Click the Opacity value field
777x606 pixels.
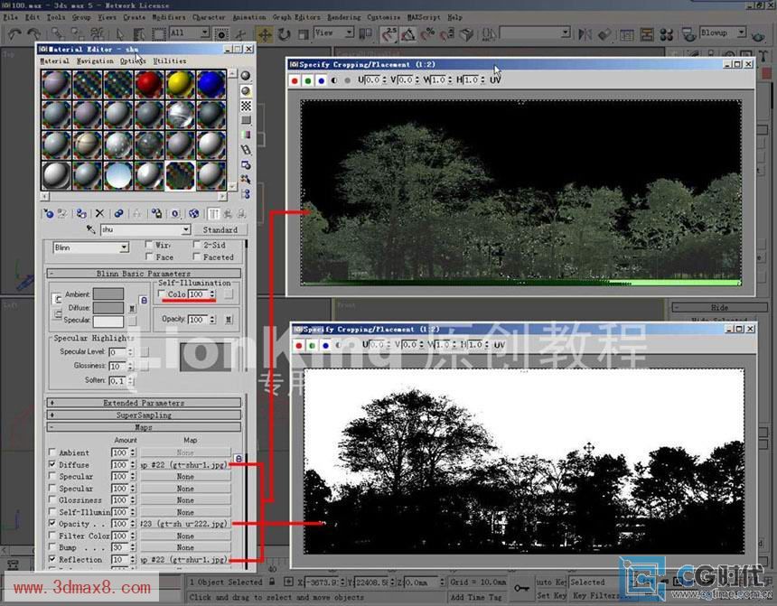point(197,320)
